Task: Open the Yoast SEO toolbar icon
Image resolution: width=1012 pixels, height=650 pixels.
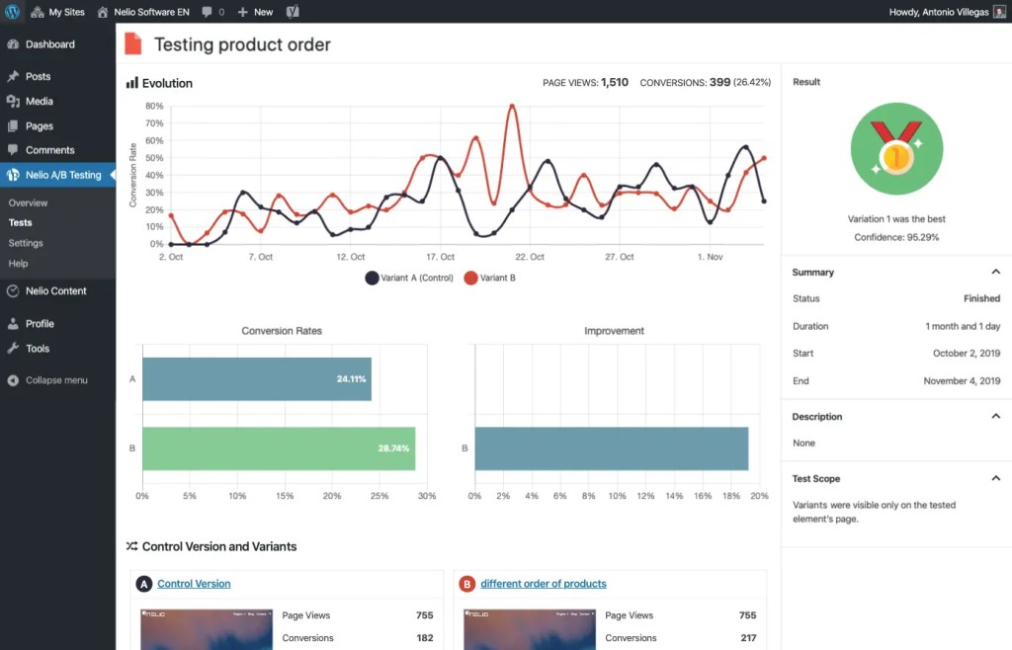Action: (293, 12)
